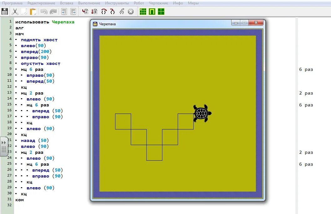Click the Undo arrow icon

(x=44, y=12)
